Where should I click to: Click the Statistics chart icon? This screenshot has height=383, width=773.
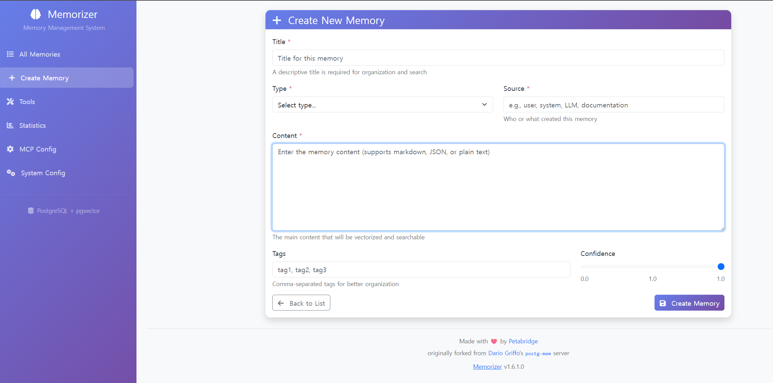tap(10, 125)
